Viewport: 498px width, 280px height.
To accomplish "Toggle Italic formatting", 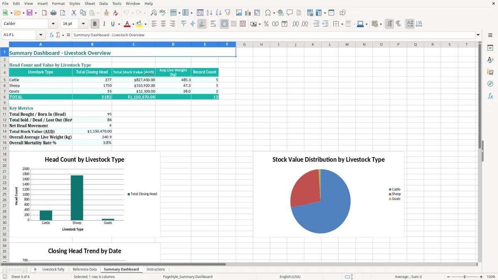I will 104,24.
